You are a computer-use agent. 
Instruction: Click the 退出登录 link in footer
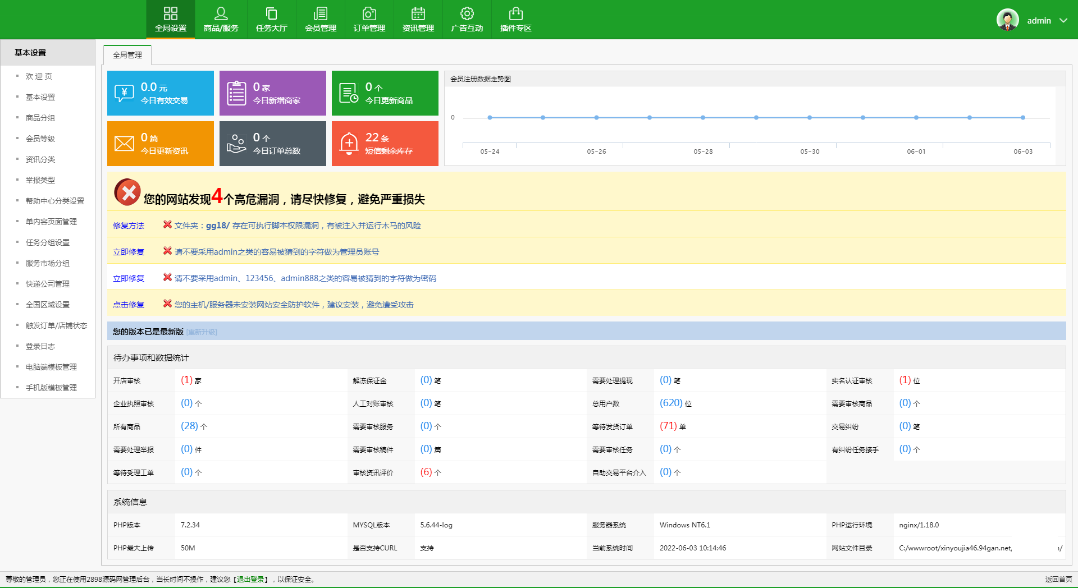click(x=250, y=580)
